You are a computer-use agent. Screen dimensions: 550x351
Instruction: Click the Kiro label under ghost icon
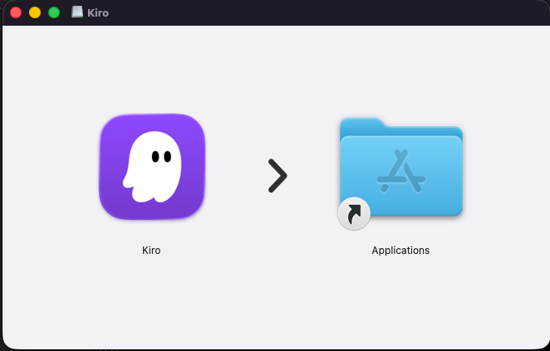click(151, 251)
